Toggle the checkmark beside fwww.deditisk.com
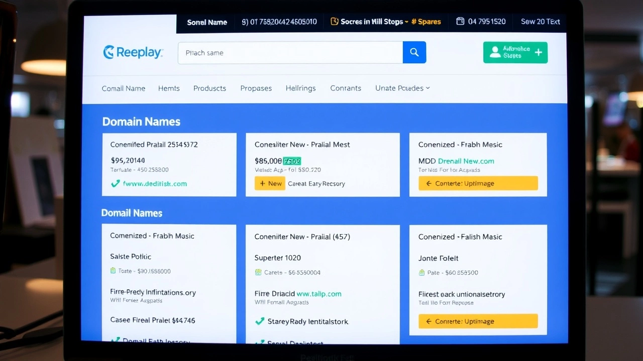This screenshot has height=361, width=643. click(115, 184)
